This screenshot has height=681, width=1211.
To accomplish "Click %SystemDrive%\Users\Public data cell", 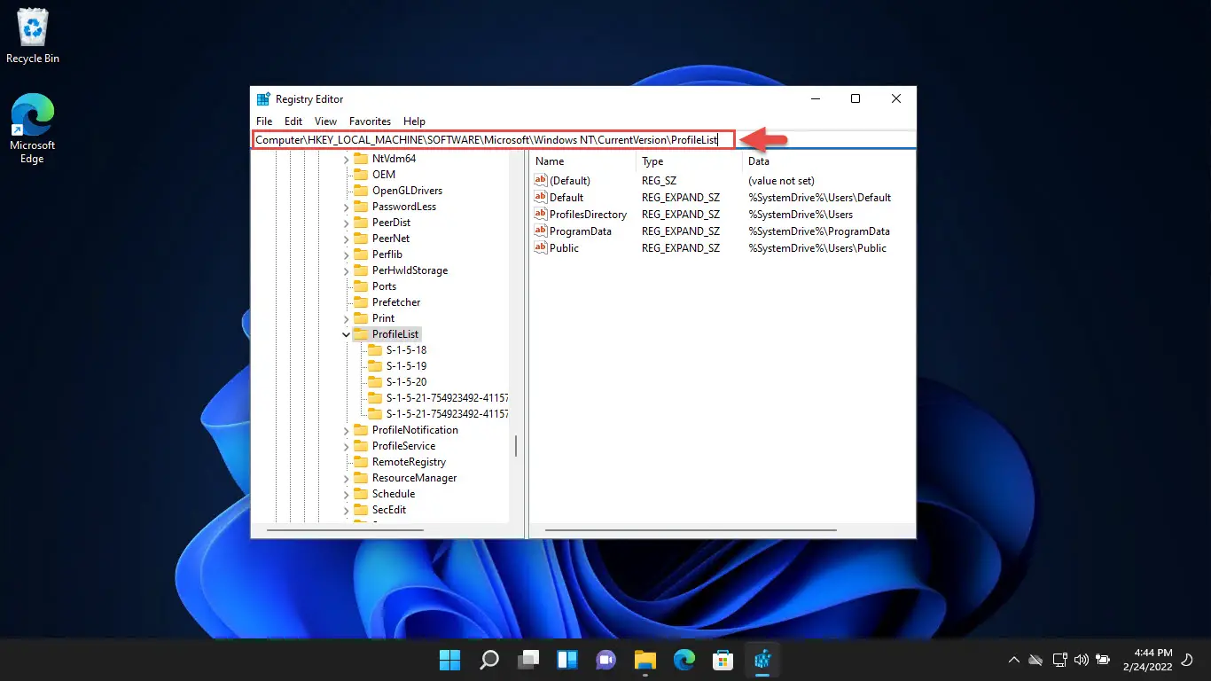I will (x=817, y=247).
